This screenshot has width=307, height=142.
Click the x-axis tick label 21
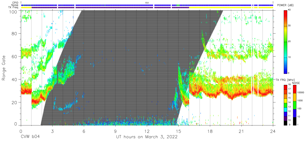click(x=241, y=131)
